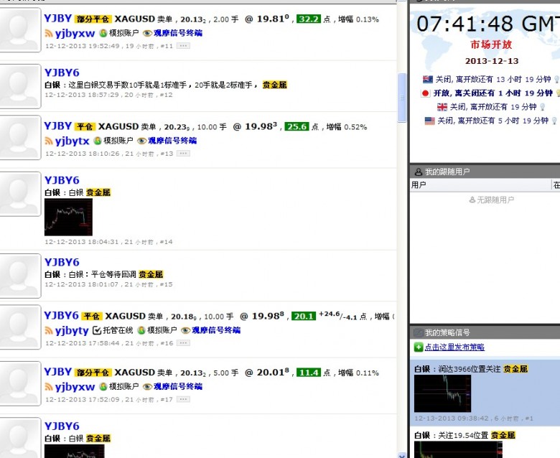Screen dimensions: 560x458
Task: Click the RSS icon beside yjbyty
Action: tap(49, 331)
